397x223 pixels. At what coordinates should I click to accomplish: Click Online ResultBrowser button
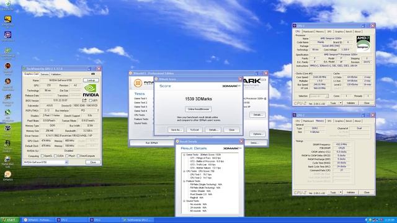tap(198, 109)
